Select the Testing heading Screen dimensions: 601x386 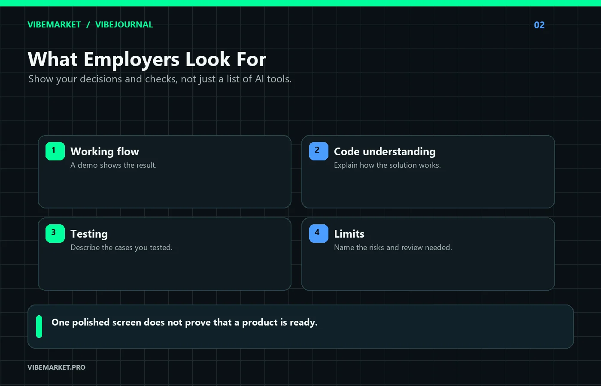[89, 234]
